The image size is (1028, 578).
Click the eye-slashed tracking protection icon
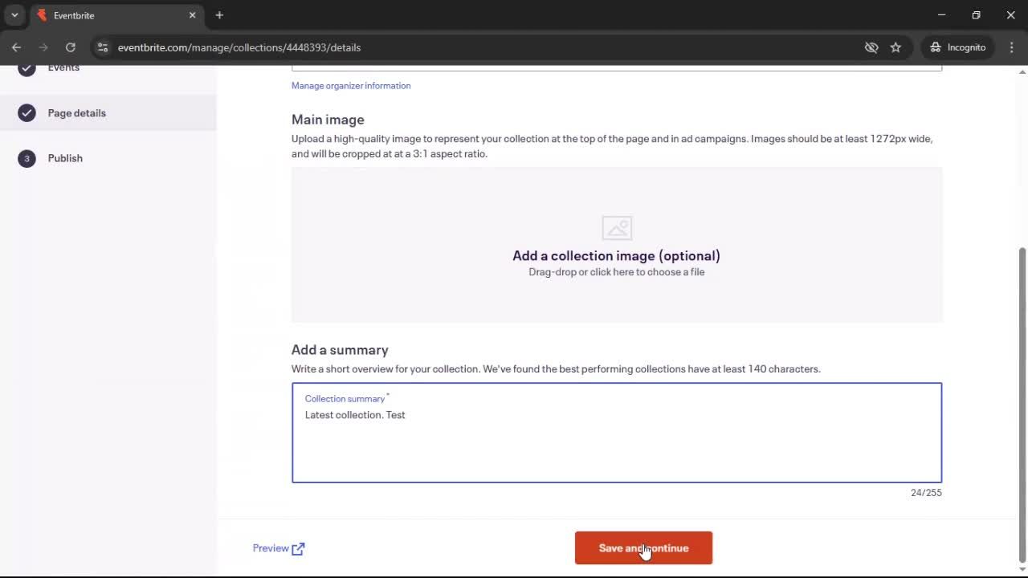(871, 47)
